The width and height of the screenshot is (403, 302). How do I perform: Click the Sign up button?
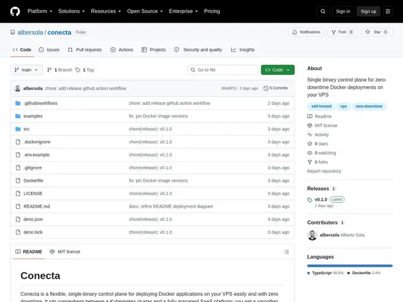point(368,11)
